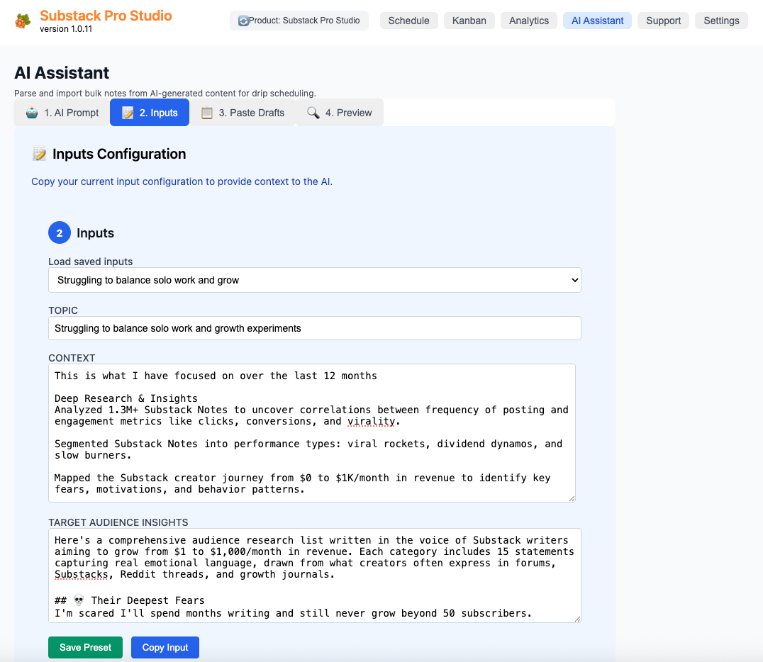Click inside the CONTEXT text area
This screenshot has width=763, height=662.
pos(312,433)
